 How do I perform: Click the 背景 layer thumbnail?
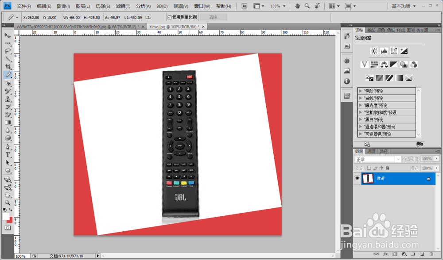click(368, 179)
